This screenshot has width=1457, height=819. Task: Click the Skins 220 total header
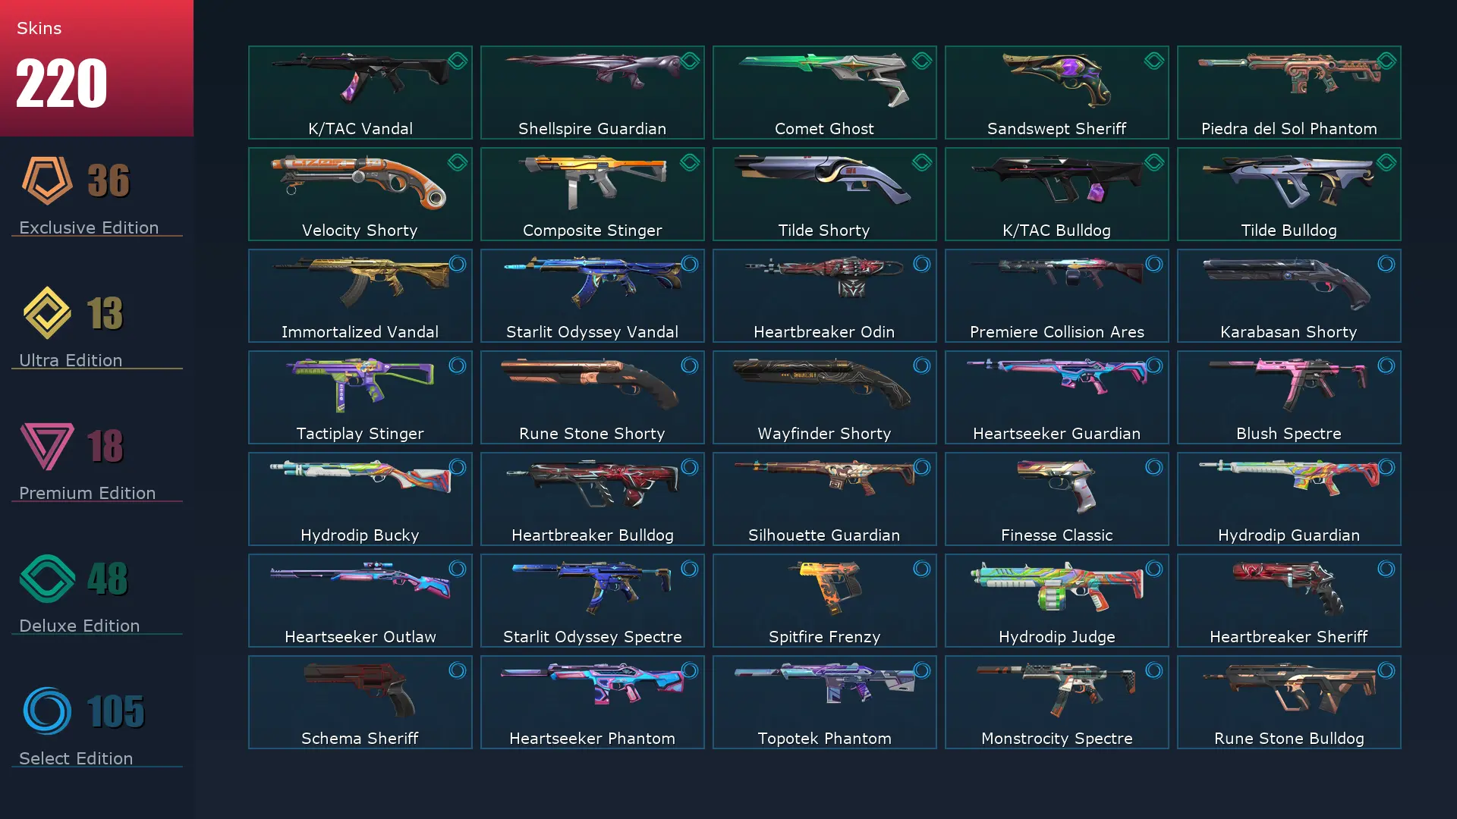[x=96, y=68]
